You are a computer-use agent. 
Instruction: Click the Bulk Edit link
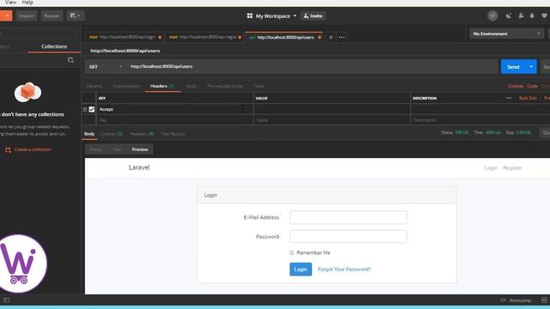(528, 98)
